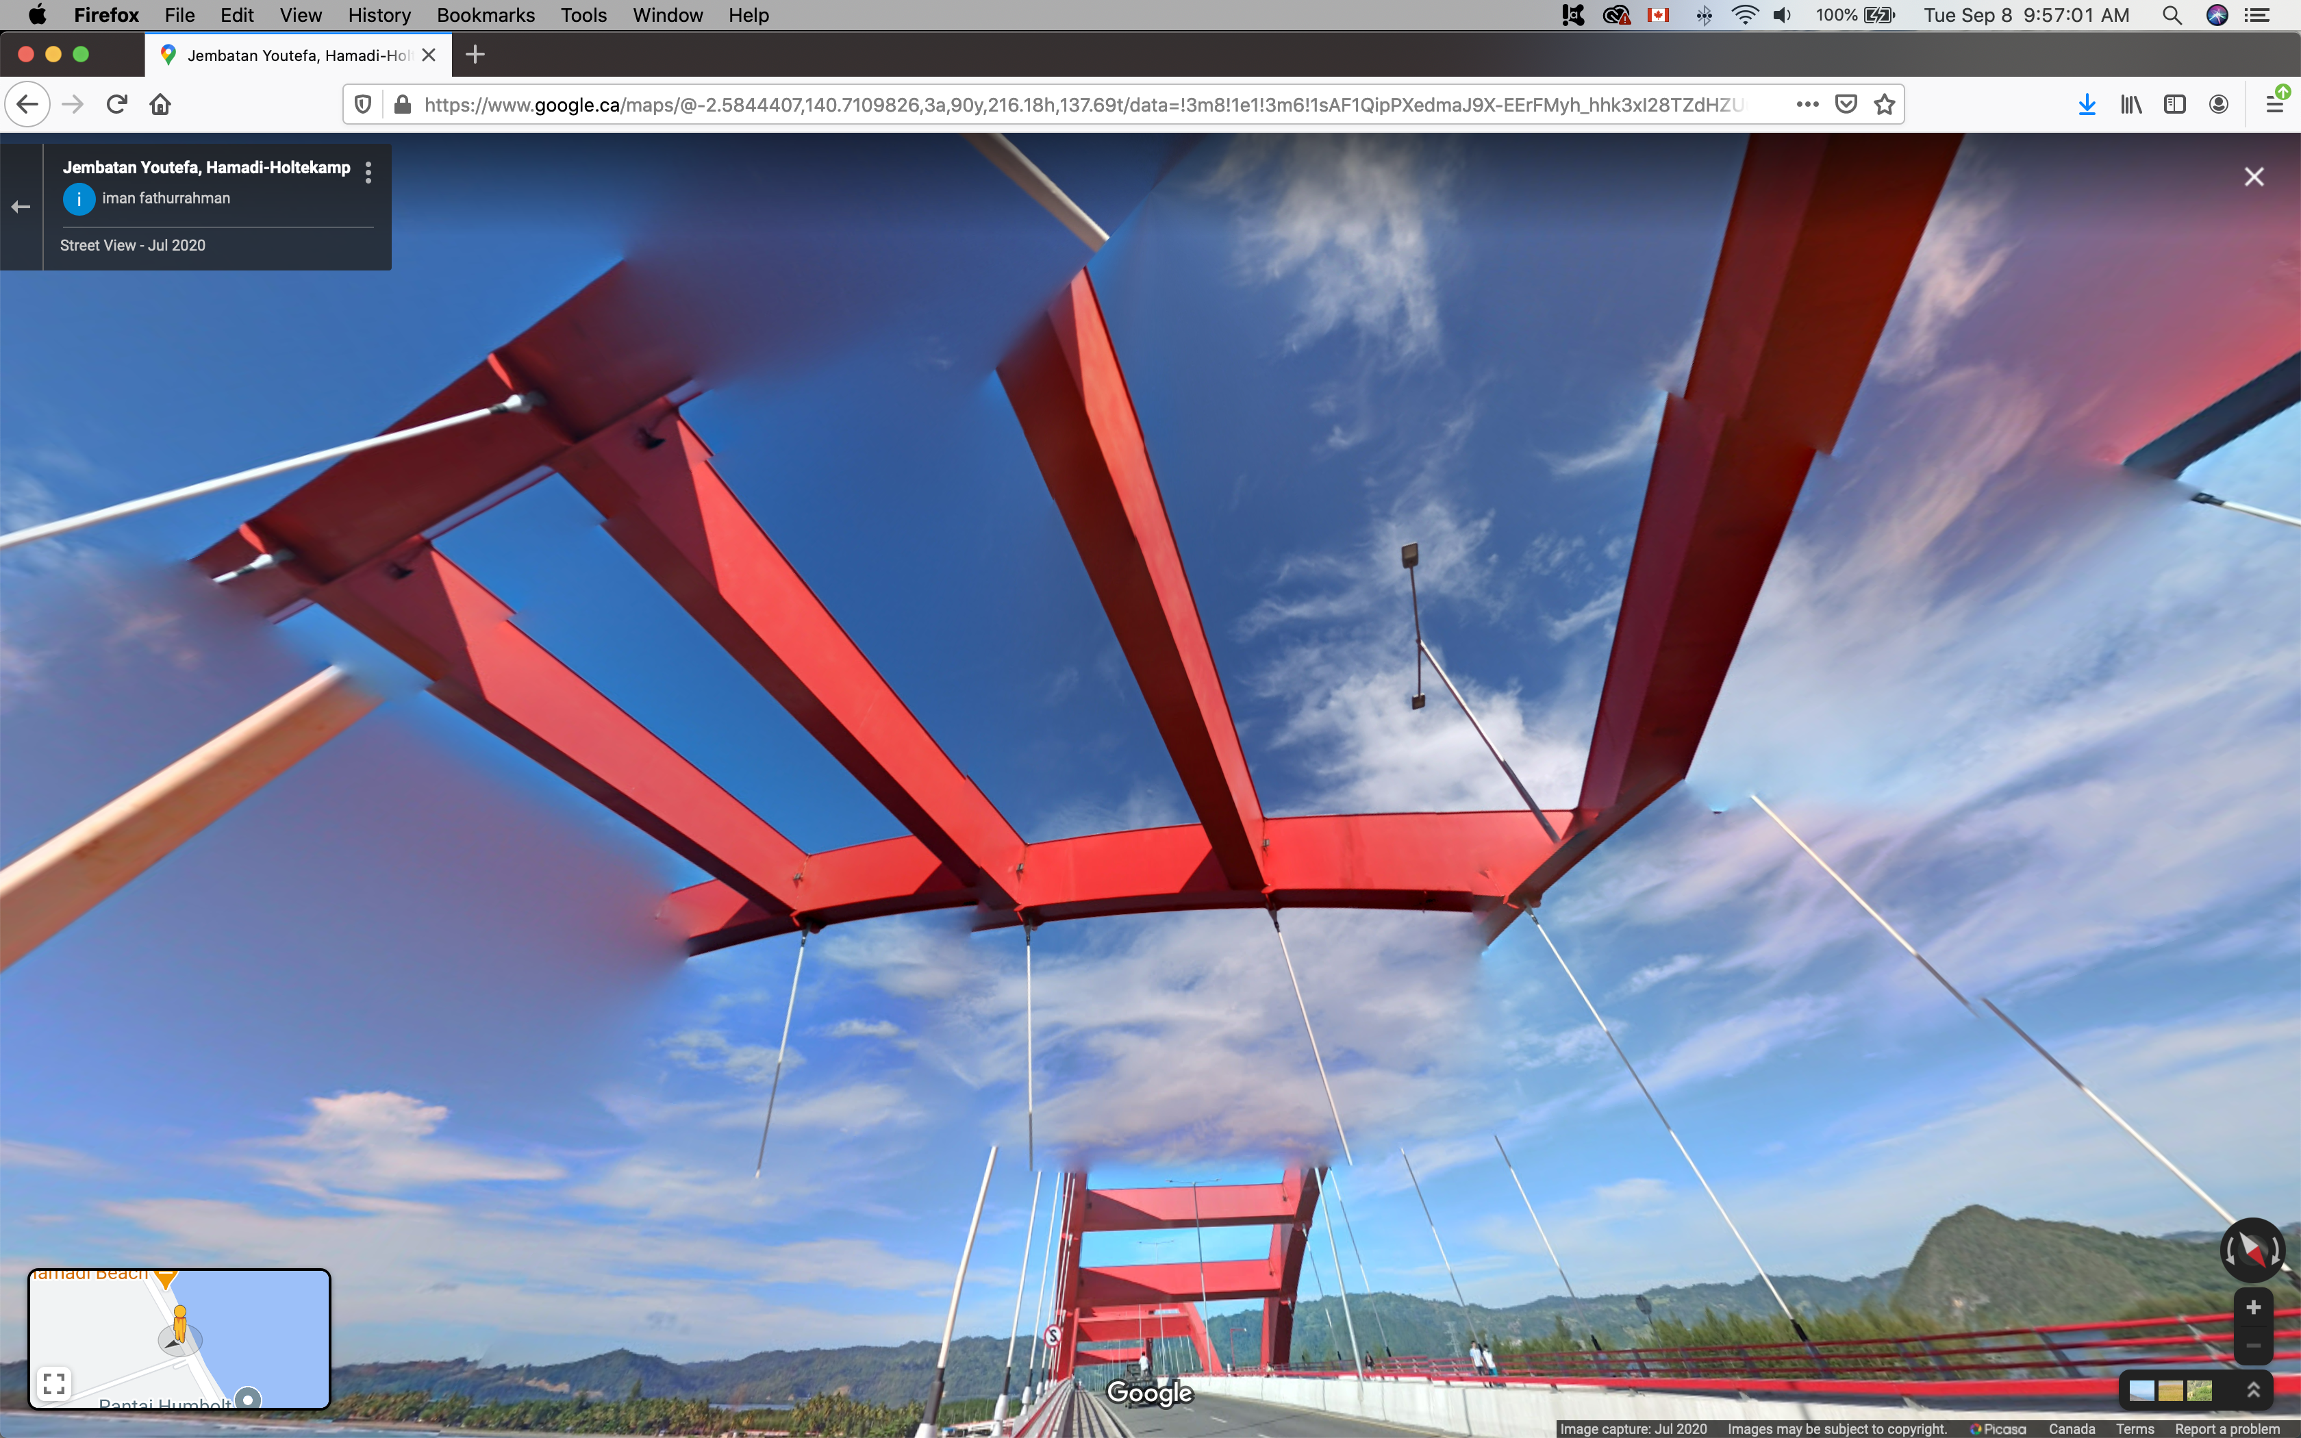
Task: Open contributor iman fathurrahman profile
Action: click(166, 199)
